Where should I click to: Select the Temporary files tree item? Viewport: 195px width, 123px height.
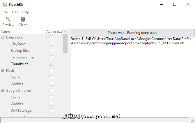point(23,57)
